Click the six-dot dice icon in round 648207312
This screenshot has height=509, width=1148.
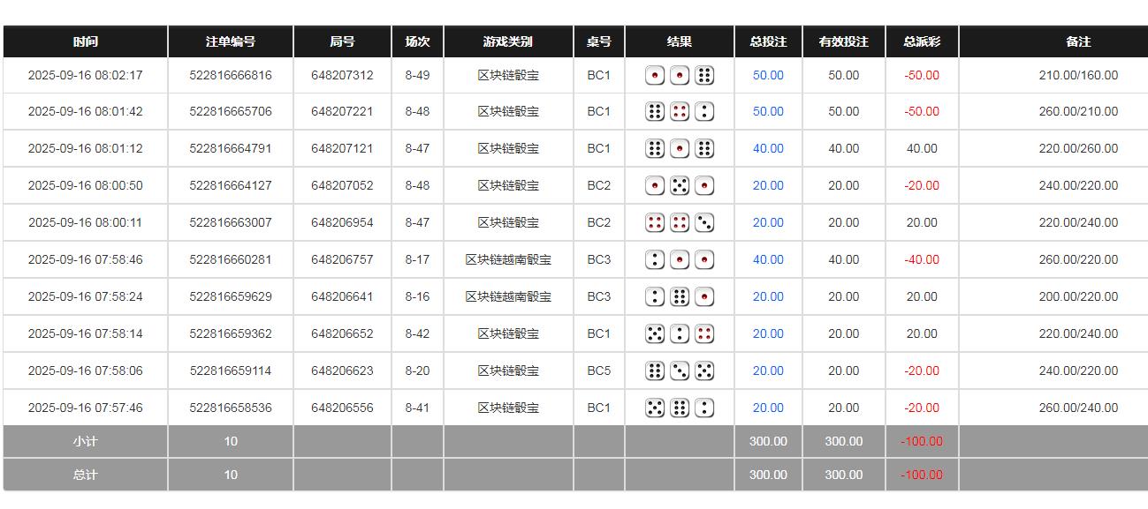pyautogui.click(x=703, y=75)
